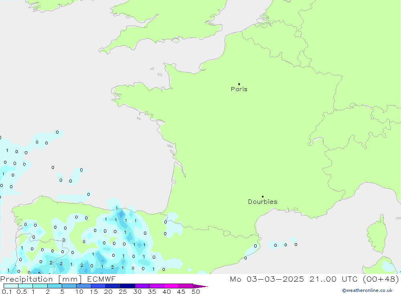This screenshot has height=294, width=401.
Task: Click the 20–25 mm dark blue legend swatch
Action: pyautogui.click(x=113, y=286)
